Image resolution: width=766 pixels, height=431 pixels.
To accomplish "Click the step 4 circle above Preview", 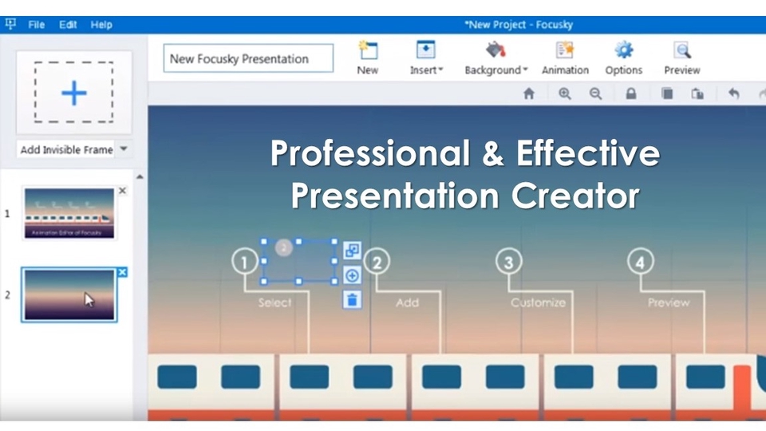I will pos(640,262).
